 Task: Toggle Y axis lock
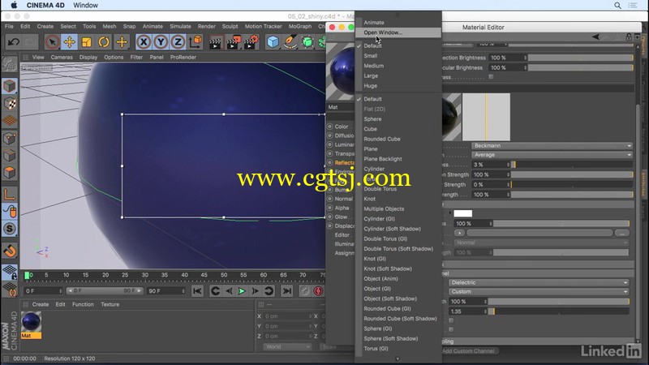(161, 42)
